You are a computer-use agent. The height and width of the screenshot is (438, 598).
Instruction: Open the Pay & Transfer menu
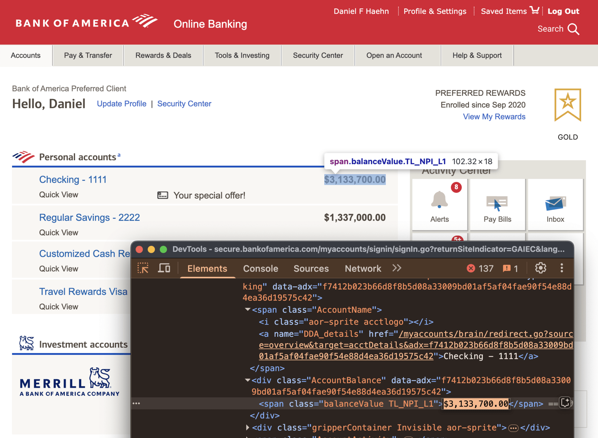point(88,55)
